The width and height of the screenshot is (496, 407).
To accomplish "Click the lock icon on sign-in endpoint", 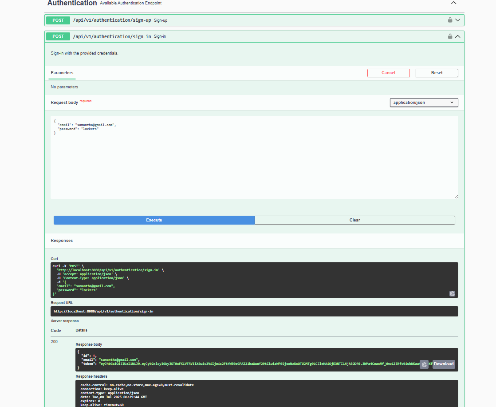I will [450, 36].
